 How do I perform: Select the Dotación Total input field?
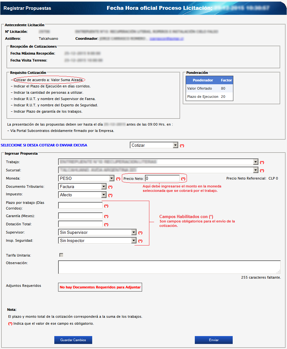81,224
